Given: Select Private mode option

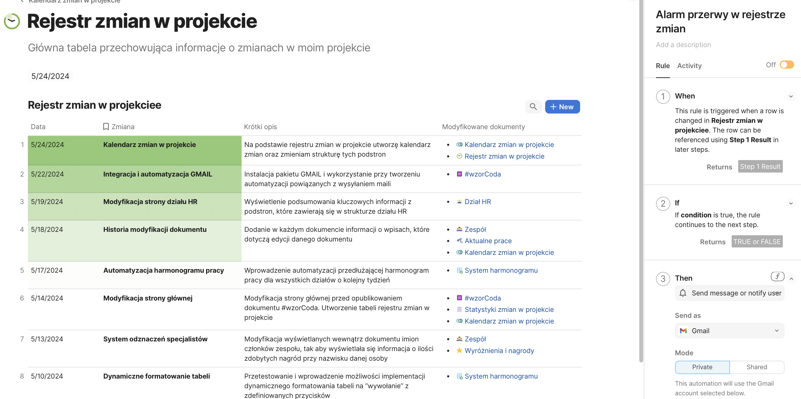Looking at the screenshot, I should [702, 367].
